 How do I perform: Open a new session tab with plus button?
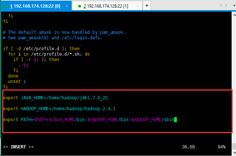(147, 5)
